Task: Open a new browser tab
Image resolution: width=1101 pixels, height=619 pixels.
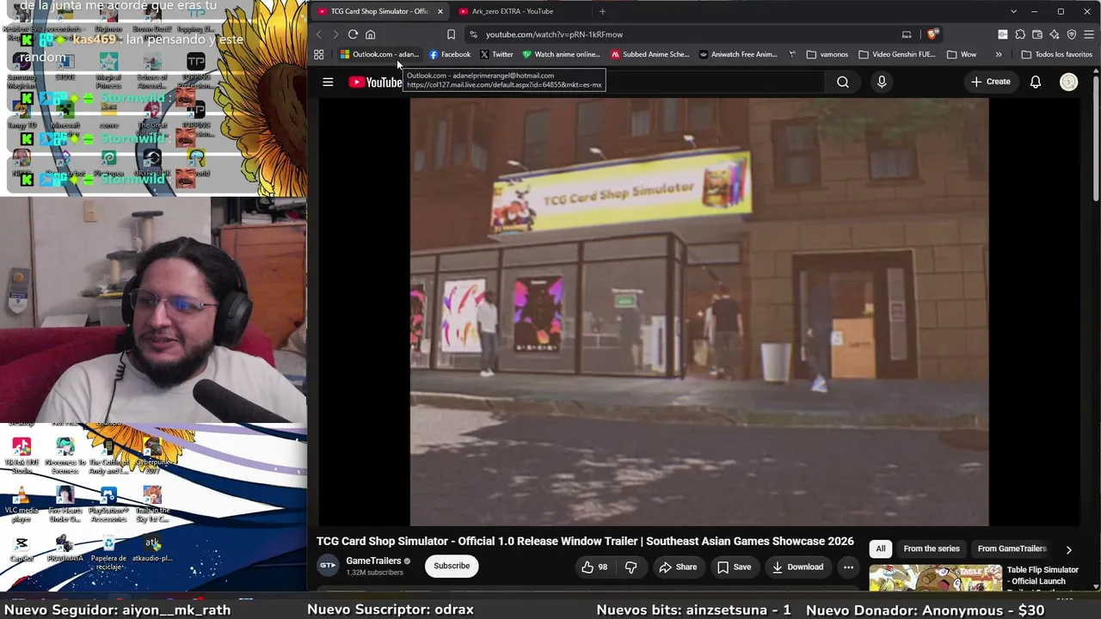Action: (602, 11)
